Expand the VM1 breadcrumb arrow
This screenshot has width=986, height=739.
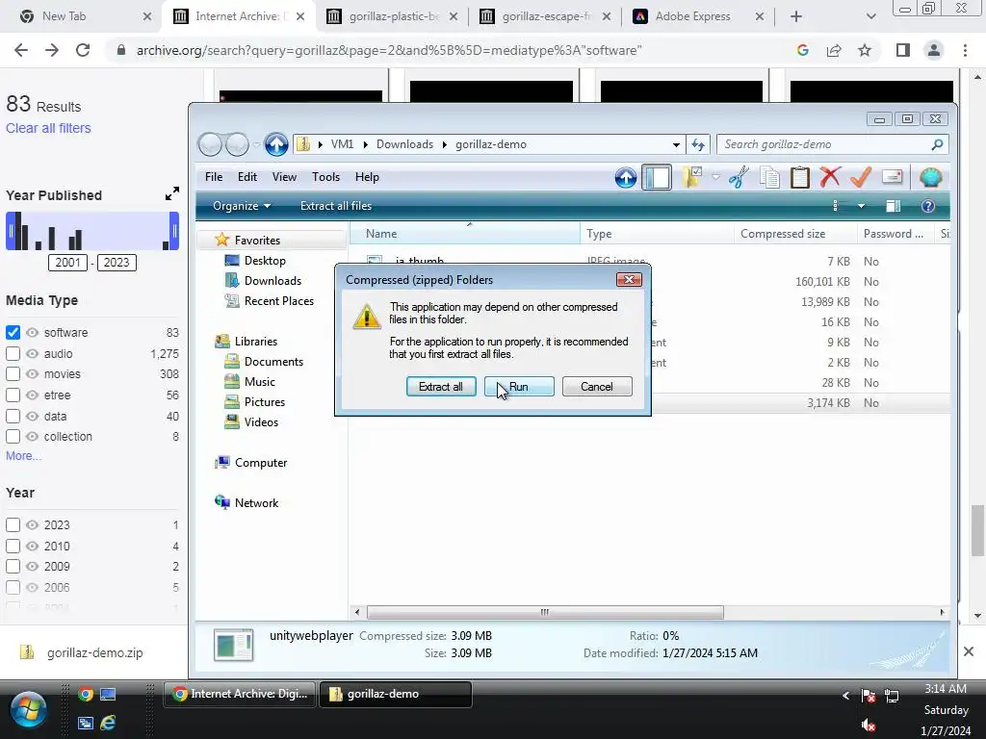point(365,144)
